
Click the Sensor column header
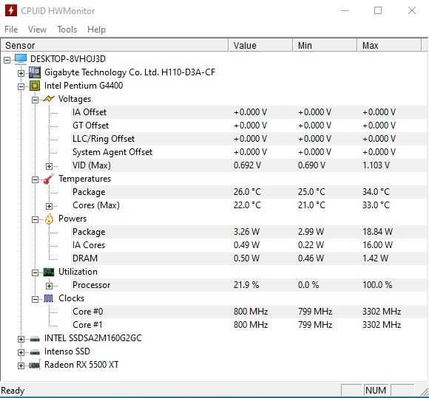click(x=115, y=45)
